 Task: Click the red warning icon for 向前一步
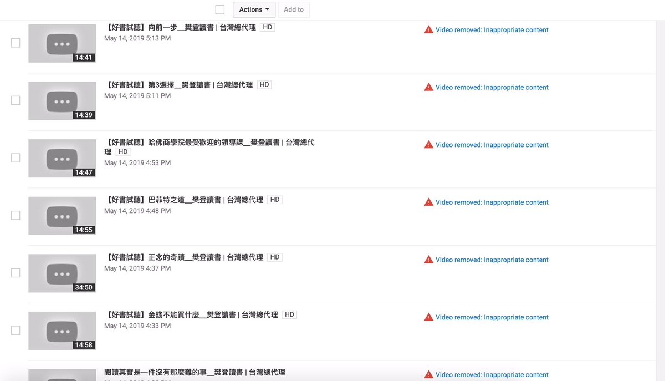click(428, 30)
